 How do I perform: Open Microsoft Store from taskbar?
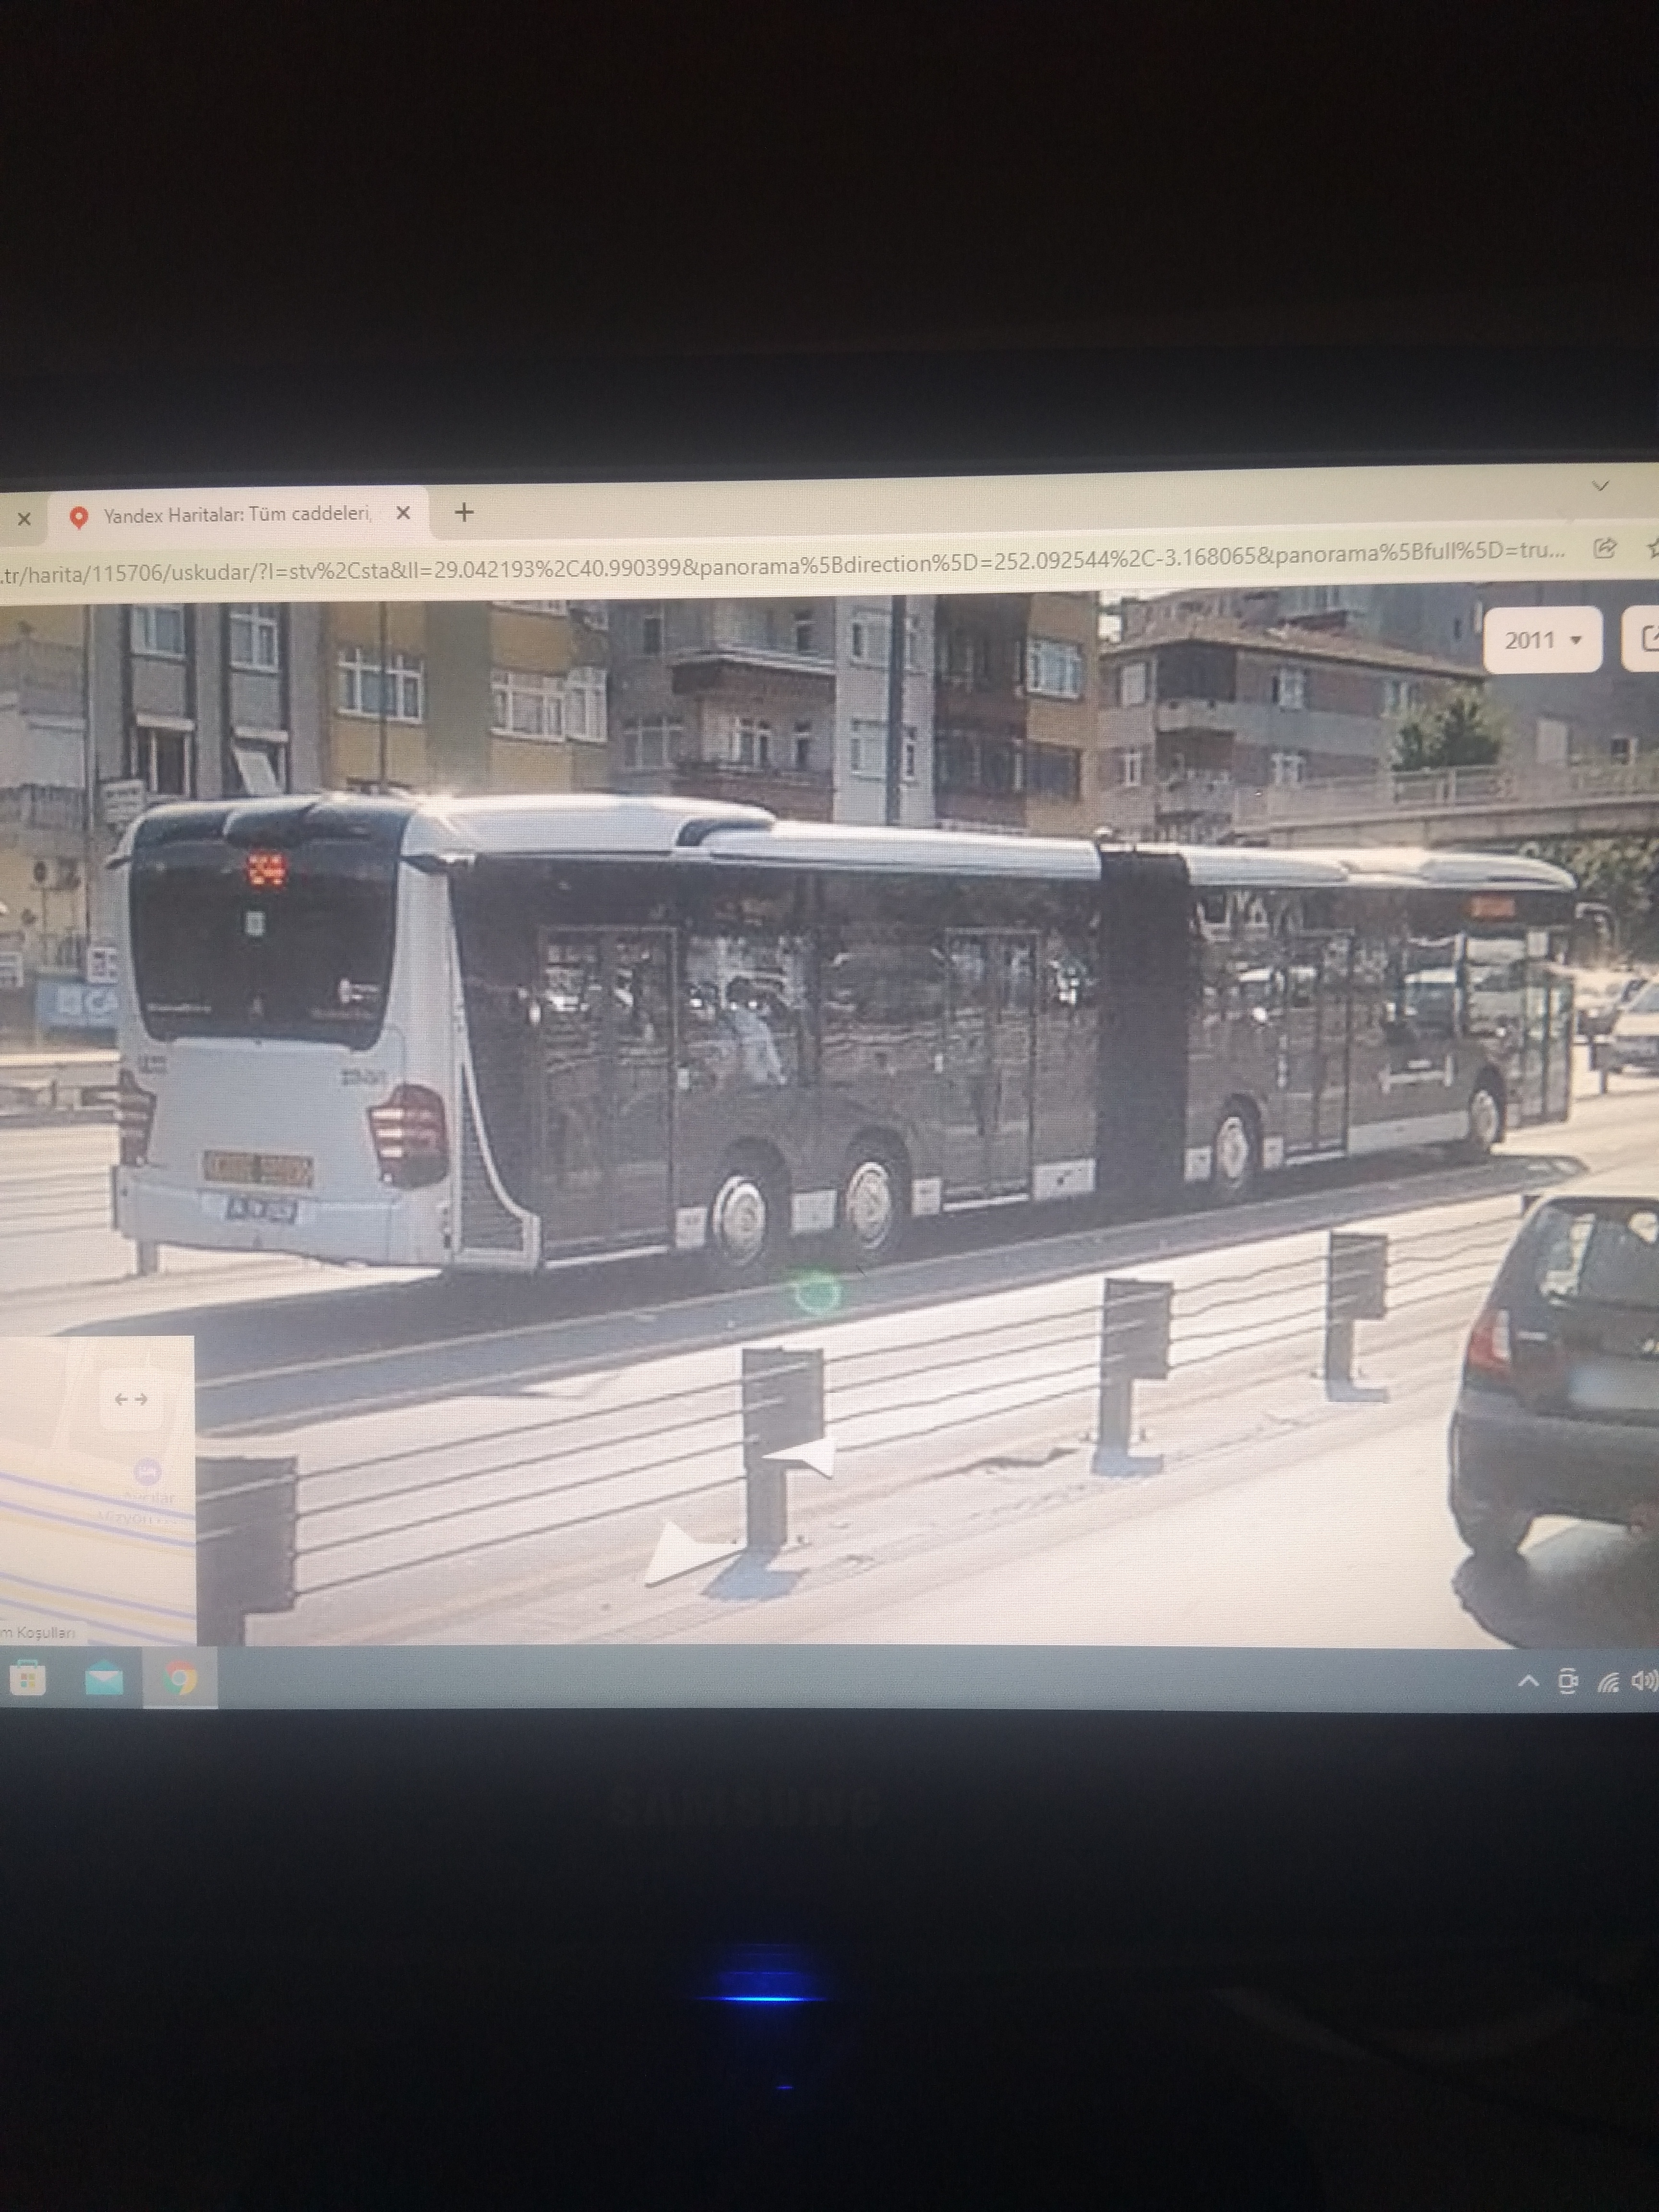27,1678
